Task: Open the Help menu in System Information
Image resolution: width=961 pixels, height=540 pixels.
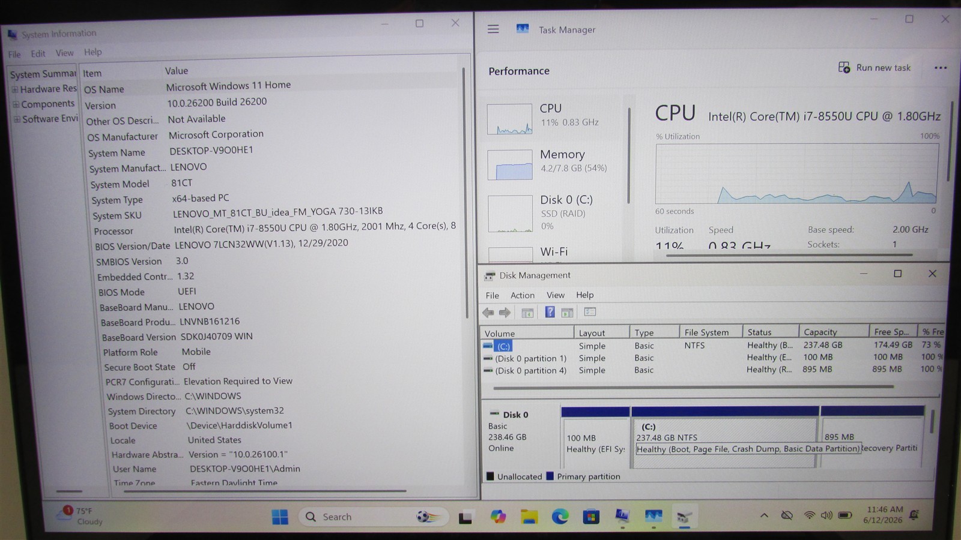Action: 92,52
